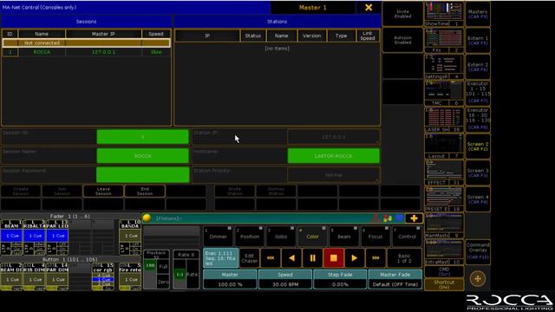Screen dimensions: 555x312
Task: Click the Edit Chaser button
Action: [x=250, y=258]
